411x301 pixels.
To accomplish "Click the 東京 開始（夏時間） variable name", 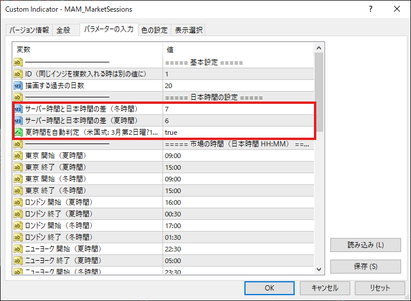I will coord(56,156).
